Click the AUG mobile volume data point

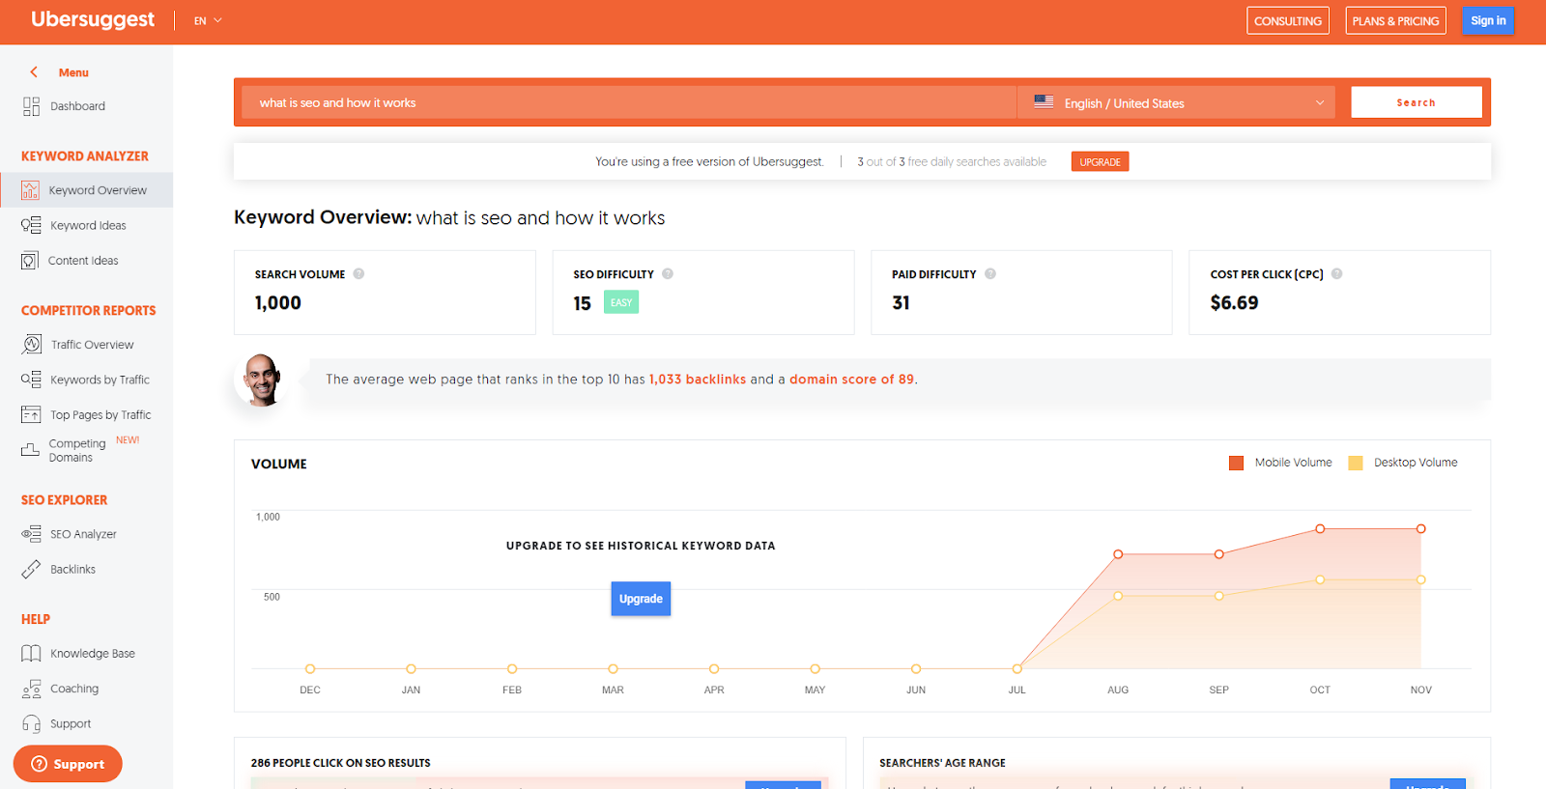(1118, 554)
